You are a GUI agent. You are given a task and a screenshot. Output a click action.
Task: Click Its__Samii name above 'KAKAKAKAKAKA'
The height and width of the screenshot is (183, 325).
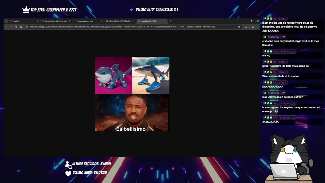tap(280, 83)
